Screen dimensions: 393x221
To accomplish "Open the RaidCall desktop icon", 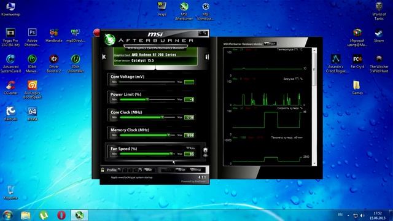I will [10, 113].
